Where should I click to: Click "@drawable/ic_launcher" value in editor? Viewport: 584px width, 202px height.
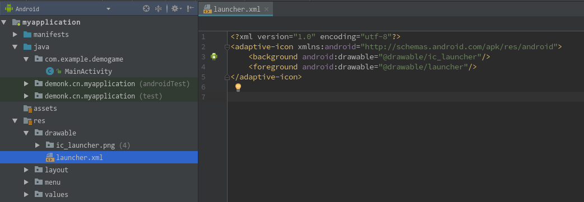[430, 57]
